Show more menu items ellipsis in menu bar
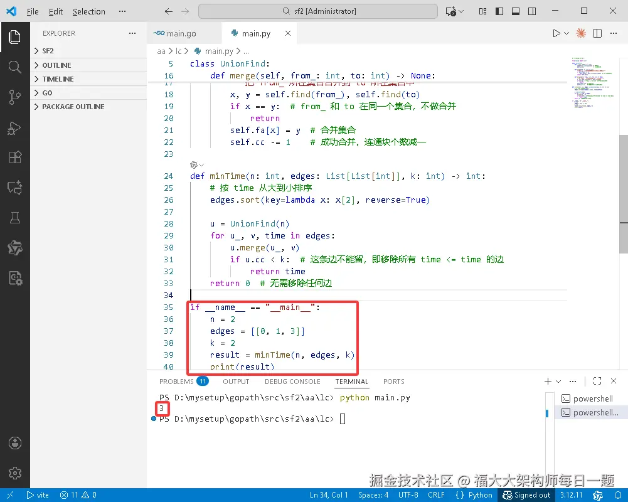The width and height of the screenshot is (628, 502). tap(122, 12)
